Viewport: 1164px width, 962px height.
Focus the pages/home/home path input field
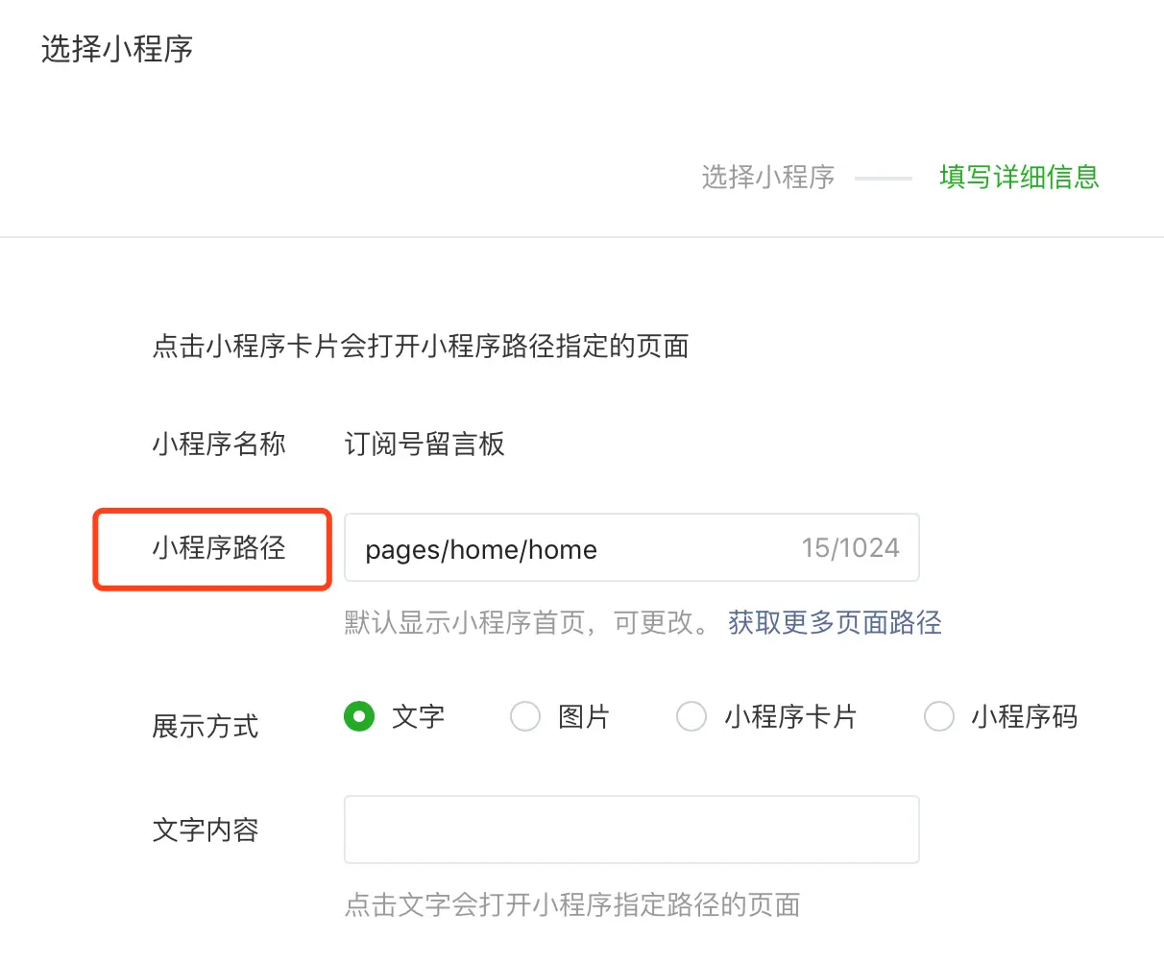[x=631, y=547]
